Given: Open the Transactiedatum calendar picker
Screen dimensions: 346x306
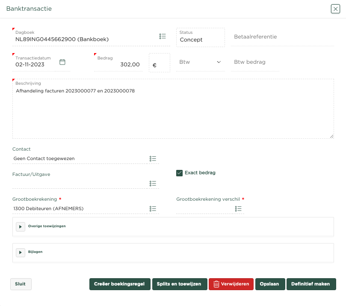Looking at the screenshot, I should tap(62, 62).
